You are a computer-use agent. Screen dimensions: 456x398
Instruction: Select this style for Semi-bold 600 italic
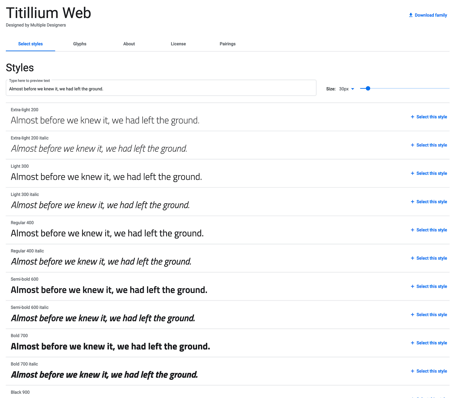point(432,314)
